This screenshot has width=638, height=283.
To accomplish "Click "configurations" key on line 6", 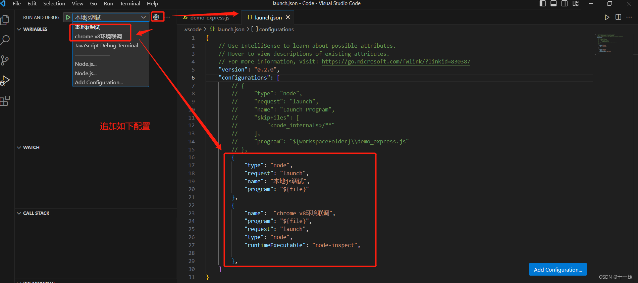I will coord(245,78).
